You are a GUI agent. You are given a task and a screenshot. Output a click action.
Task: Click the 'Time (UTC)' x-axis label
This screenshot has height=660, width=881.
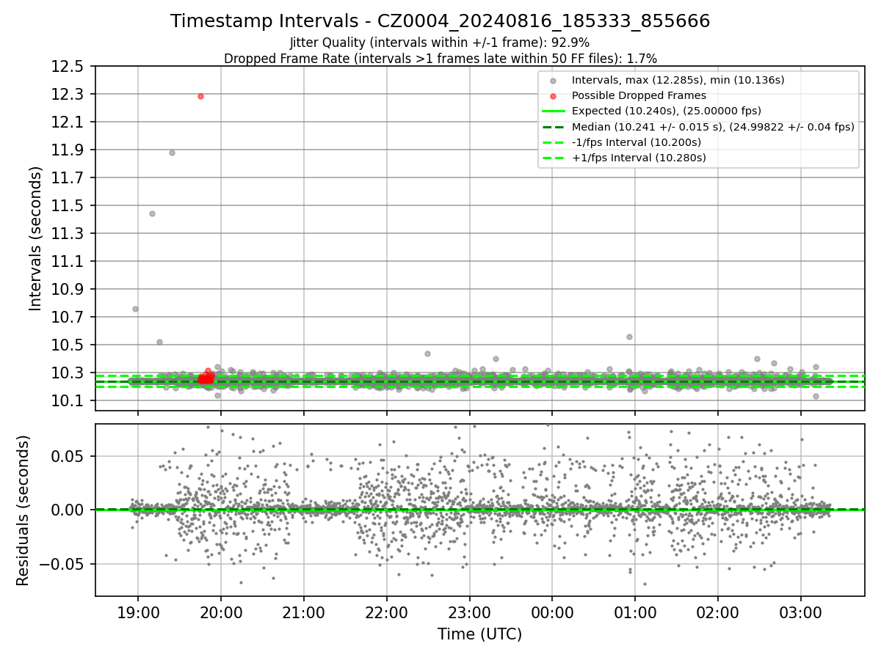pos(479,634)
